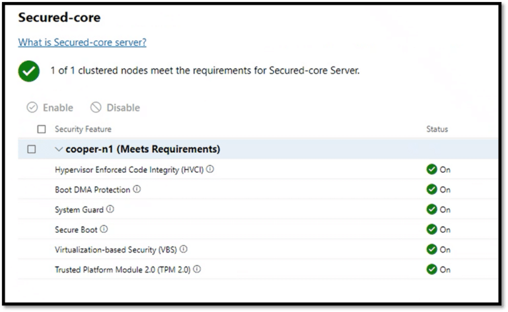Click the info icon beside HVCI
Image resolution: width=508 pixels, height=312 pixels.
[x=210, y=170]
